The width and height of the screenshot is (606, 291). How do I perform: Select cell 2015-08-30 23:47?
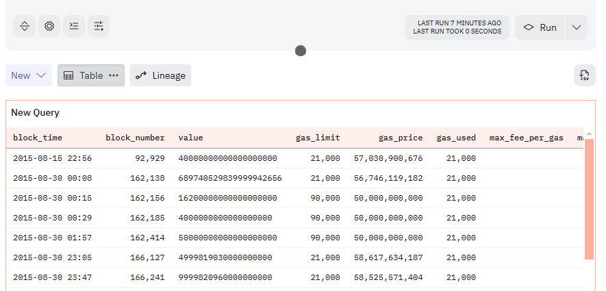(52, 277)
